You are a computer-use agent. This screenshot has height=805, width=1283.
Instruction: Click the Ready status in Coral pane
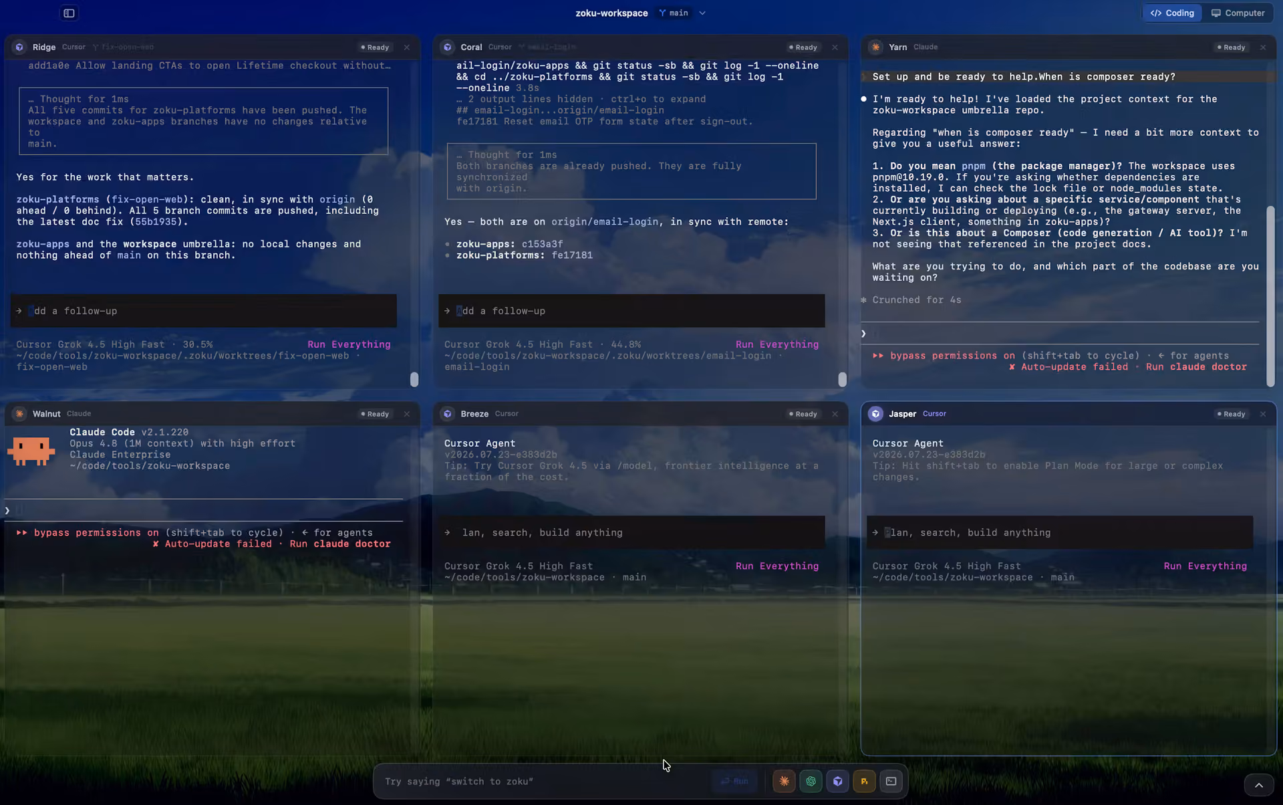click(x=803, y=47)
